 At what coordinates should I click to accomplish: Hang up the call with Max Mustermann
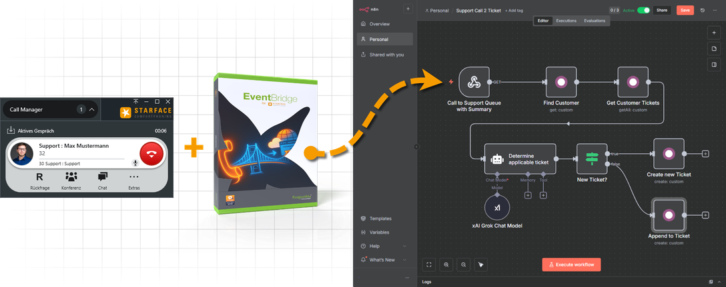click(x=151, y=154)
